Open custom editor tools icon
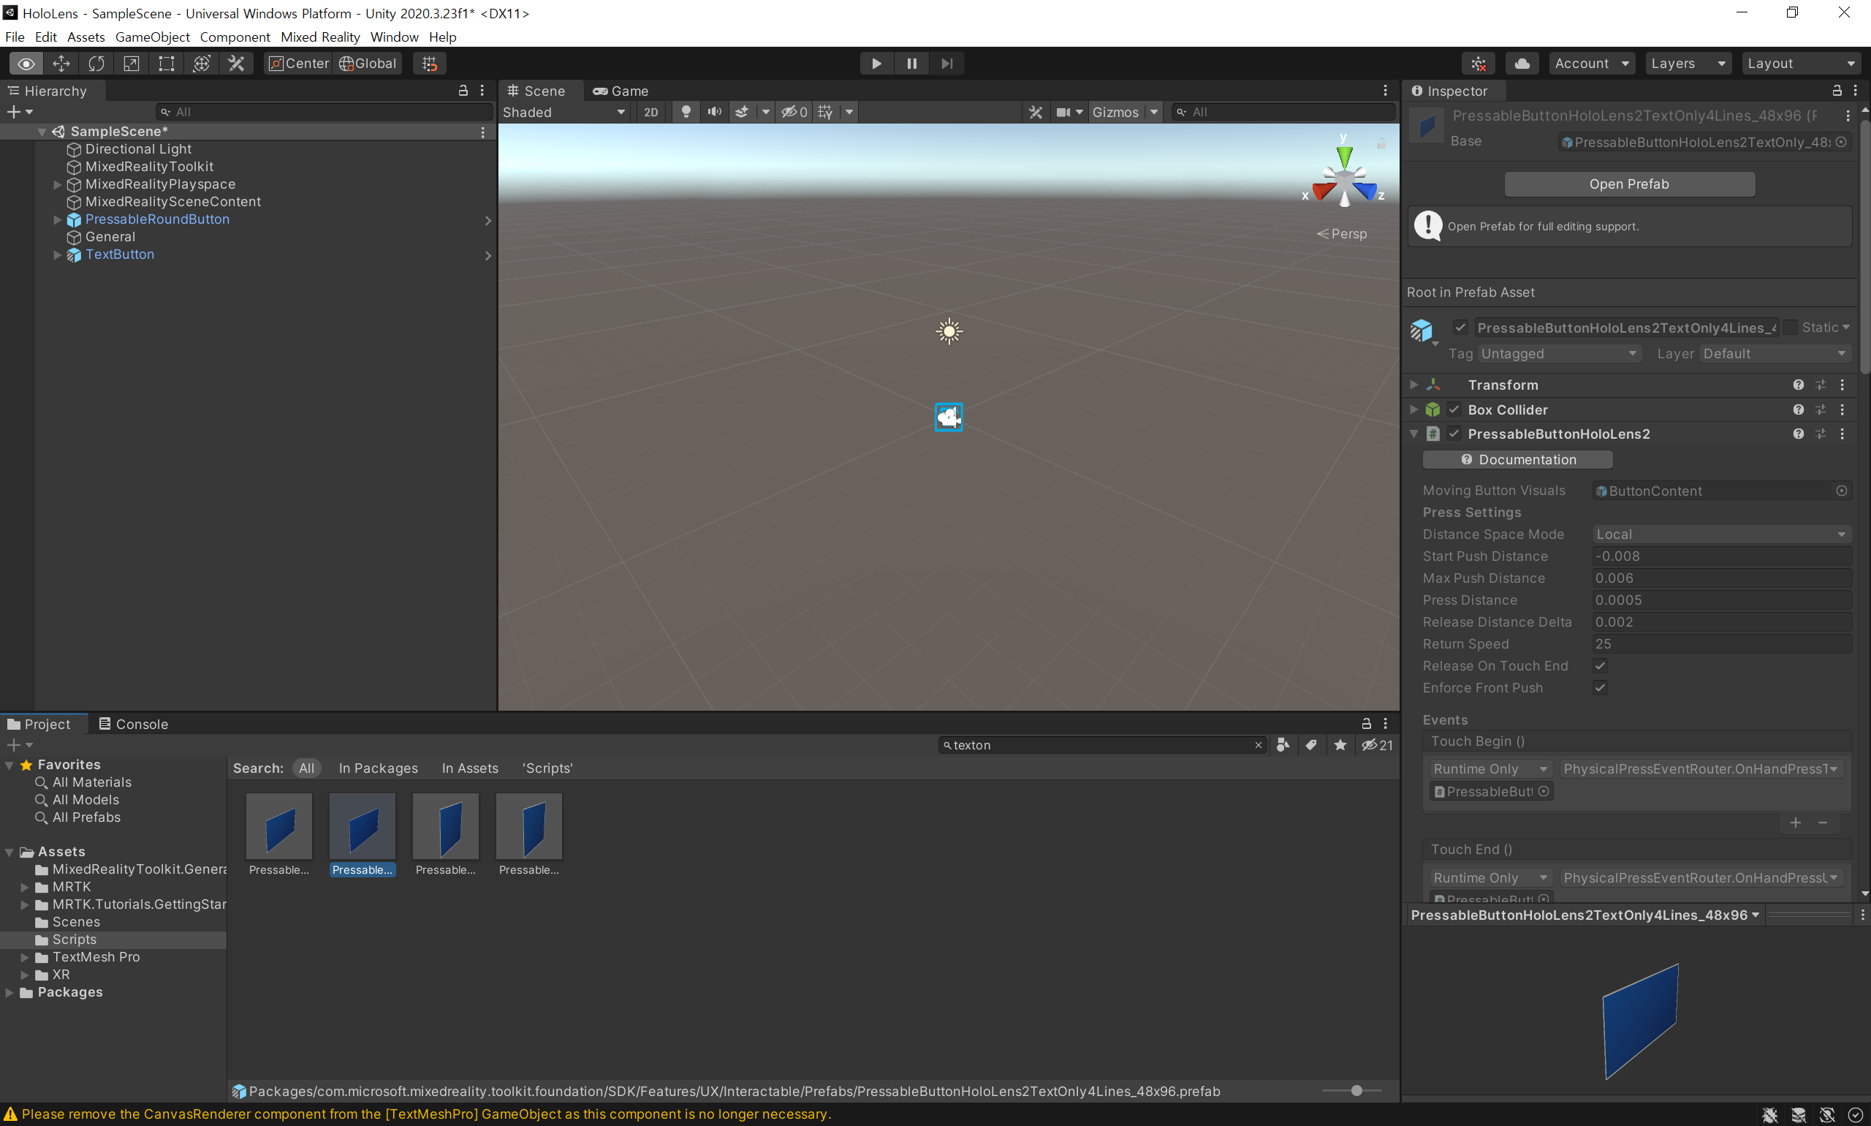This screenshot has width=1871, height=1126. tap(237, 64)
